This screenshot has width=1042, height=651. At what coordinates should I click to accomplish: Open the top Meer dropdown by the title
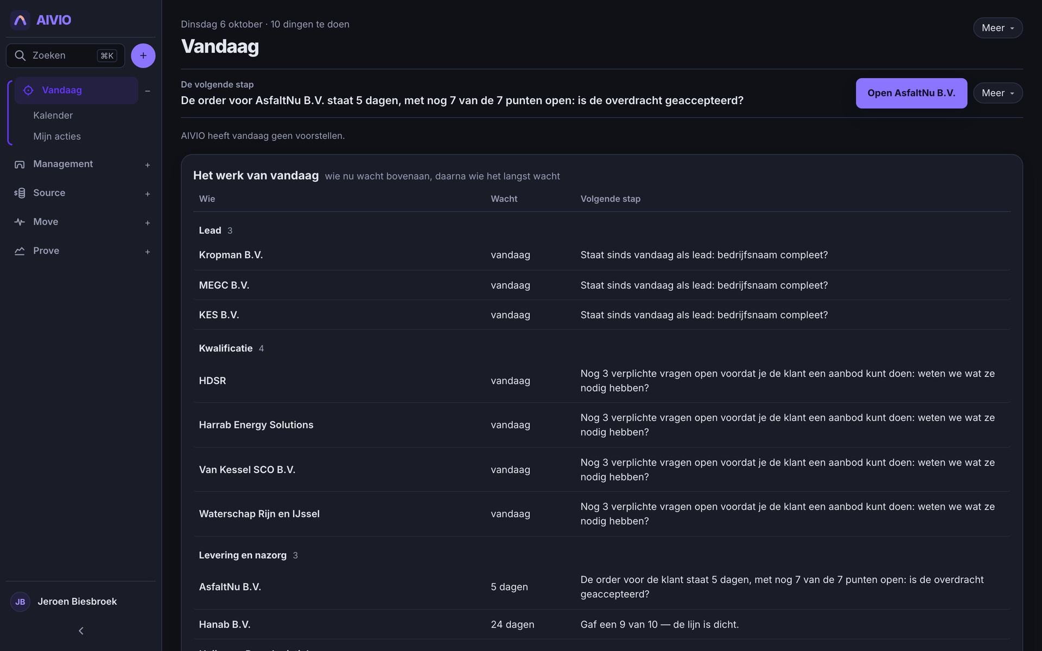pos(997,28)
